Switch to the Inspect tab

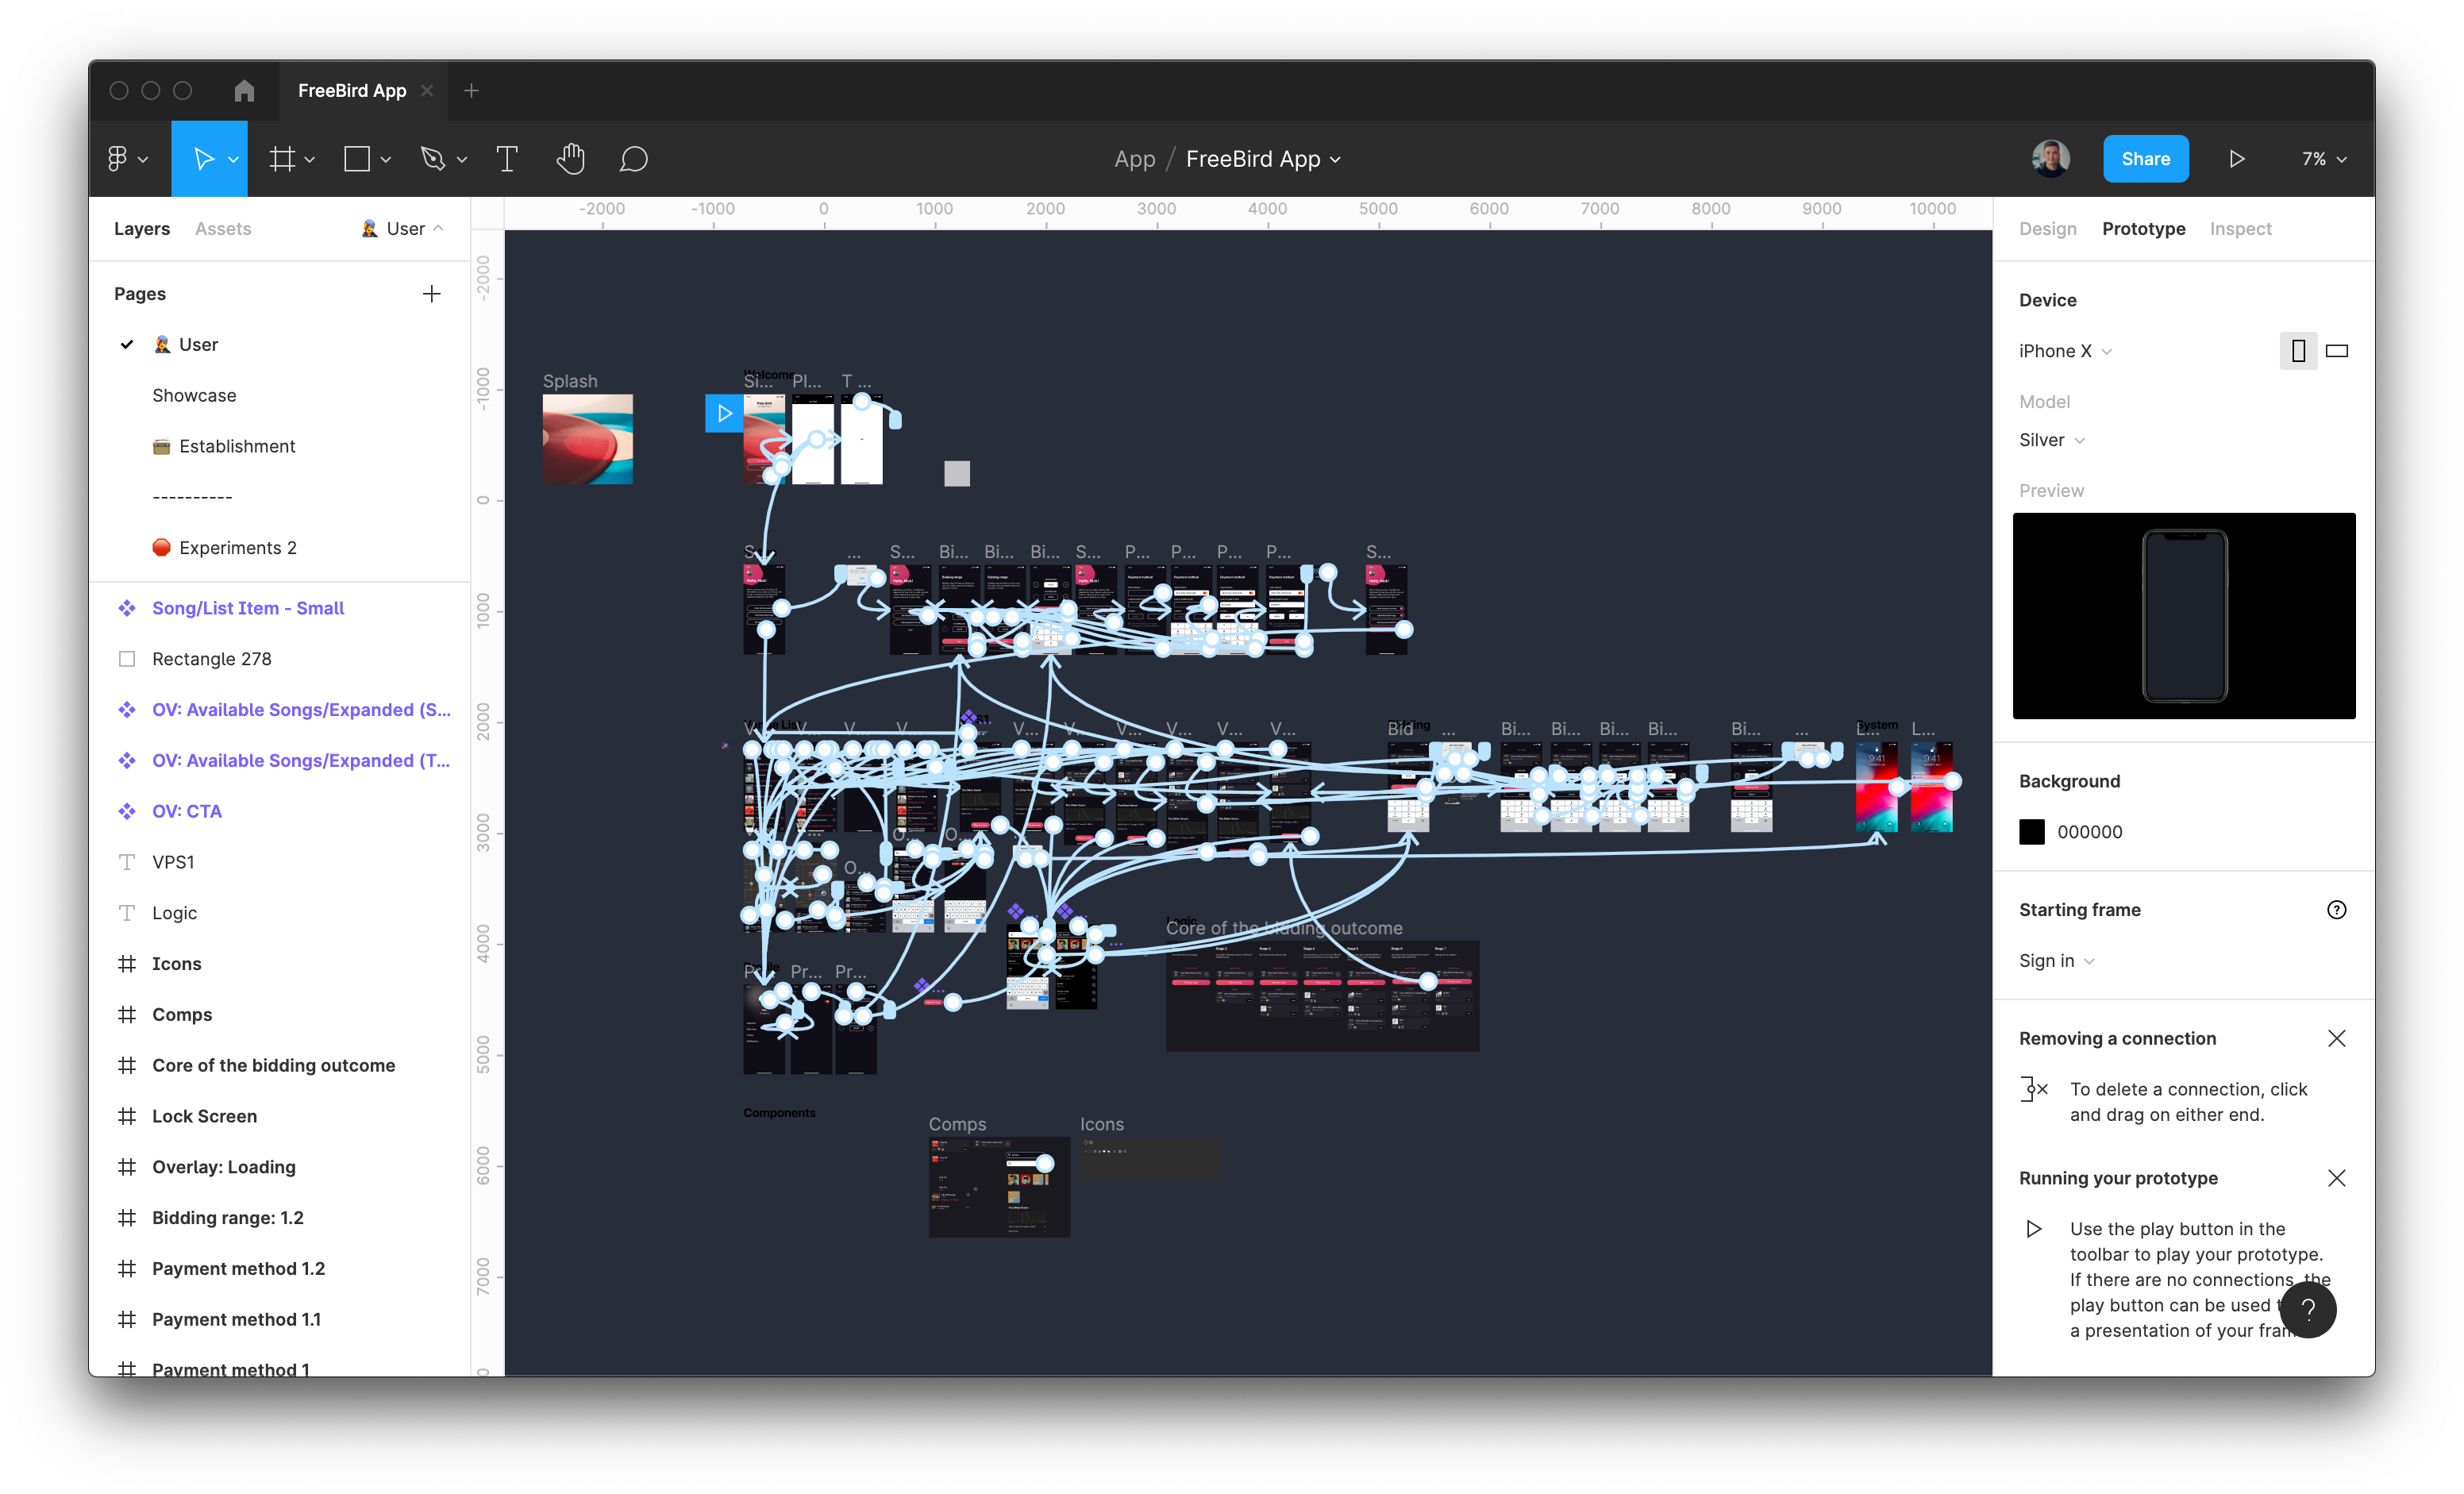[2240, 228]
